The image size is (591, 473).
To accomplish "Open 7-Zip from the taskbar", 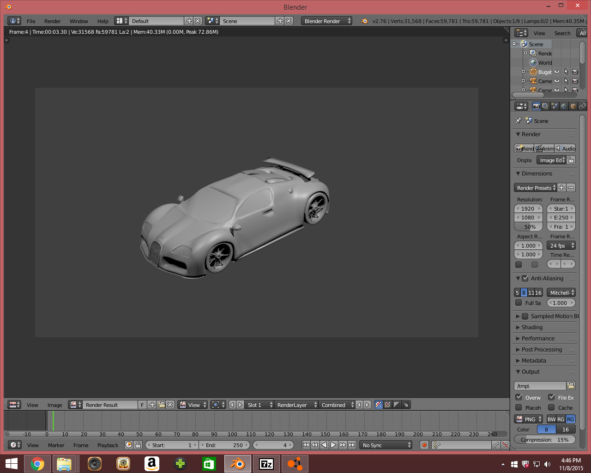I will pos(266,463).
